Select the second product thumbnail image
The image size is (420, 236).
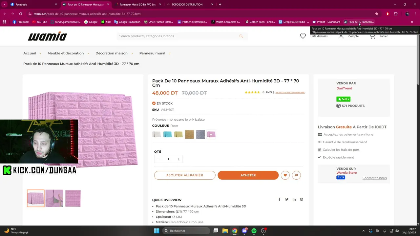pos(54,198)
